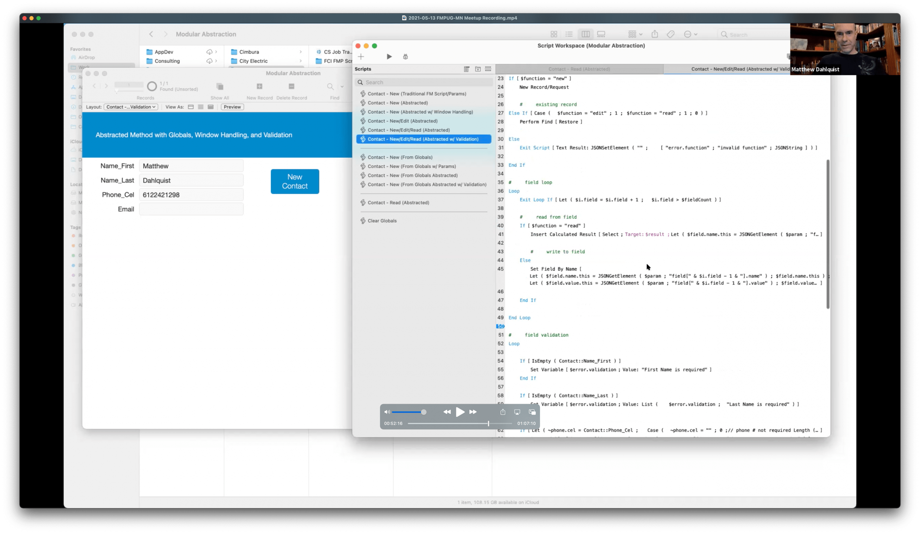This screenshot has width=920, height=534.
Task: Click the new script icon in Scripts pane header
Action: [x=466, y=69]
